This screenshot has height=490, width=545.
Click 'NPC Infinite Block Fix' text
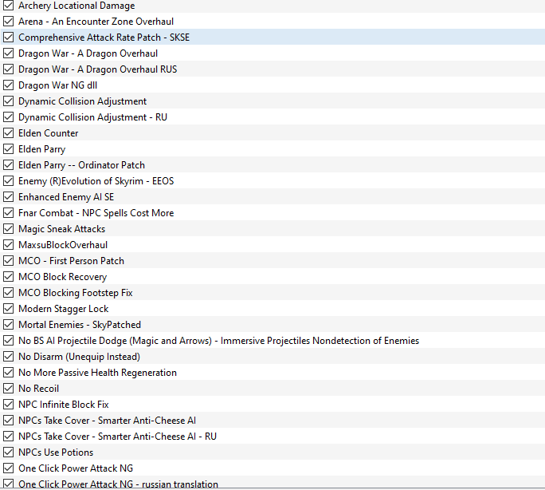pyautogui.click(x=64, y=405)
